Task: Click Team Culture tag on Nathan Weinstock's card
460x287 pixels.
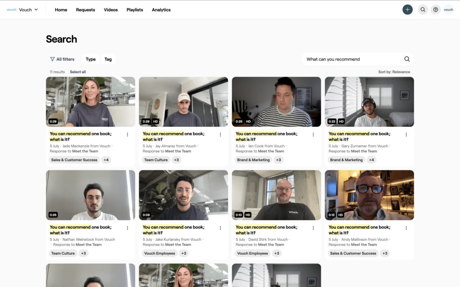Action: tap(63, 253)
